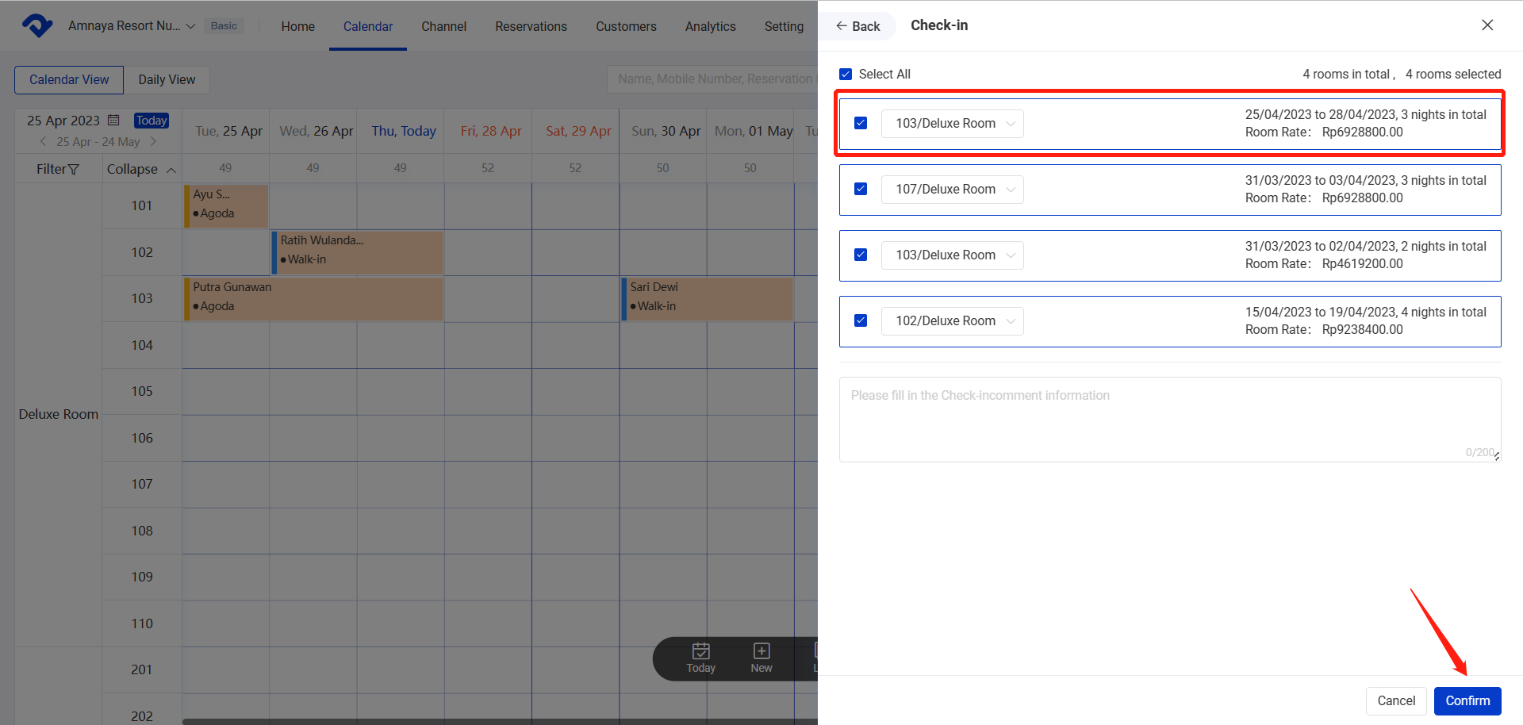Go to next date range arrow
Screen dimensions: 1523x725
point(153,142)
